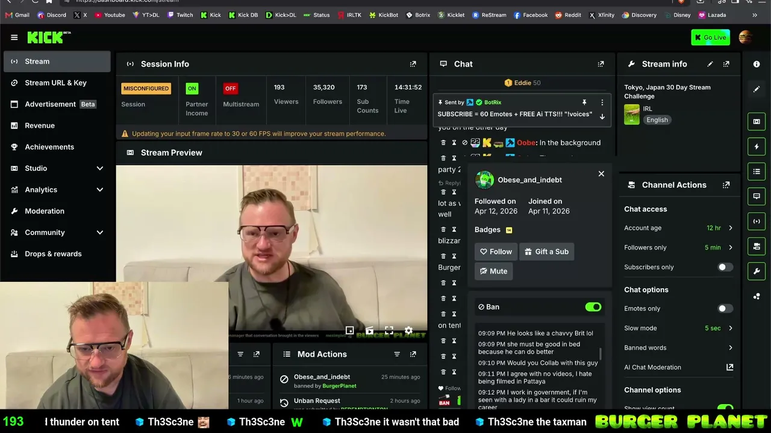Click the Kick logo
The height and width of the screenshot is (433, 771).
click(x=49, y=37)
